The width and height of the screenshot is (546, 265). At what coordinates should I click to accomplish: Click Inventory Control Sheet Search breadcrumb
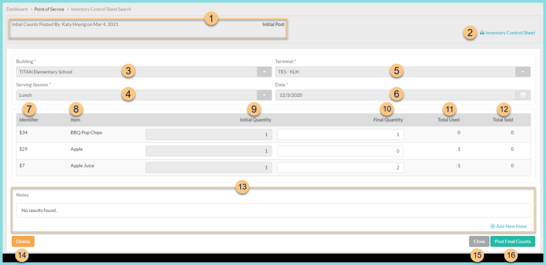(x=101, y=9)
